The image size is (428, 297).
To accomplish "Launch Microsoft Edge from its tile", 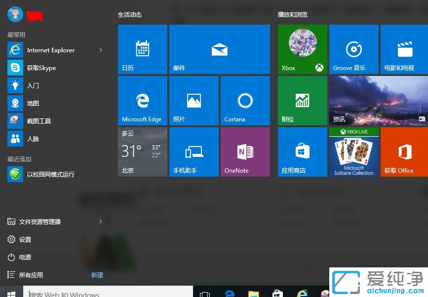I will 142,100.
